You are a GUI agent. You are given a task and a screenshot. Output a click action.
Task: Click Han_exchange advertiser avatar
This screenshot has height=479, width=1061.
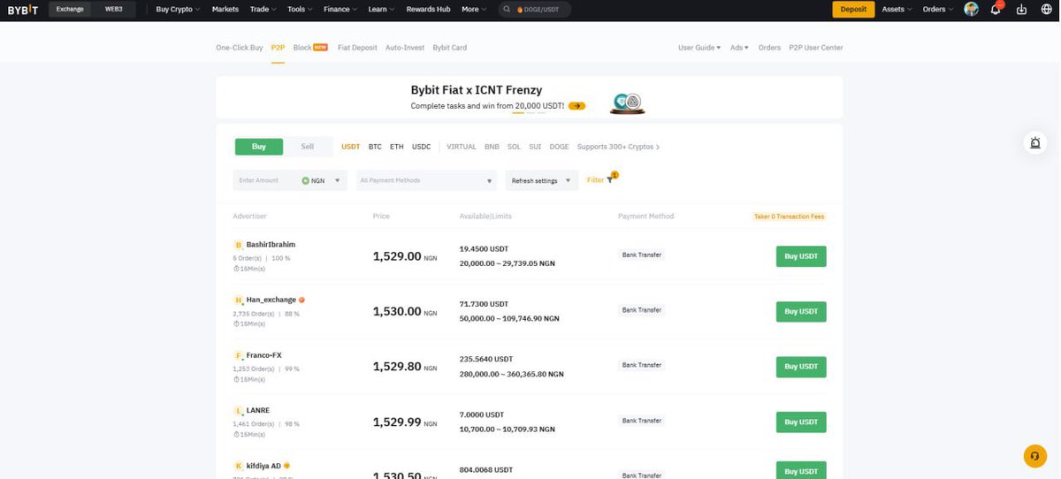(x=238, y=300)
